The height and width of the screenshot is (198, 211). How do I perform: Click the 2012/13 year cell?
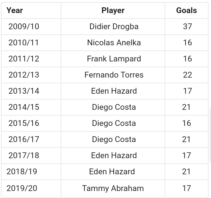24,75
